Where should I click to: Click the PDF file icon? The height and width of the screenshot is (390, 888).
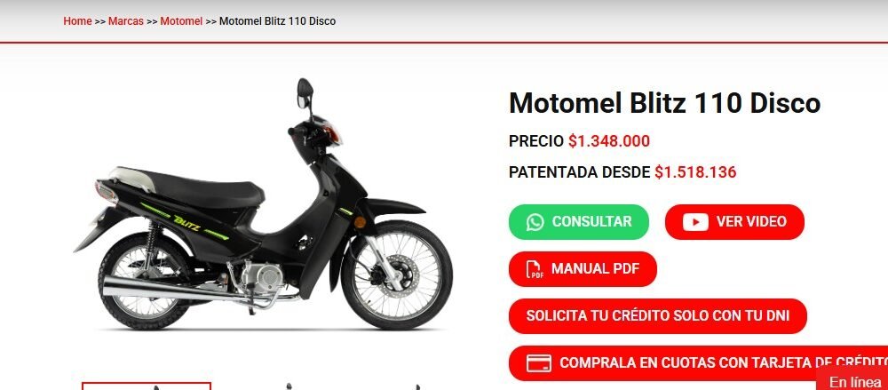pyautogui.click(x=534, y=269)
